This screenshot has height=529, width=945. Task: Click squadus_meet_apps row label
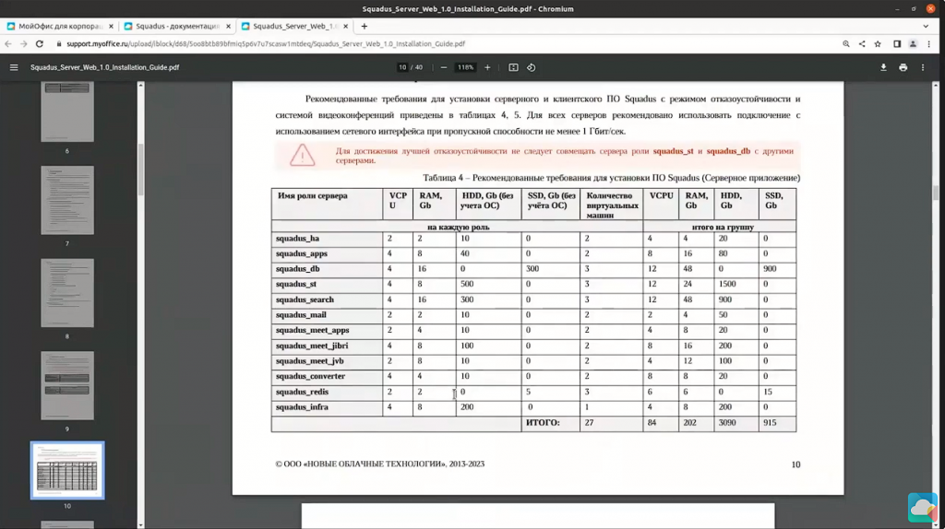[x=312, y=331]
